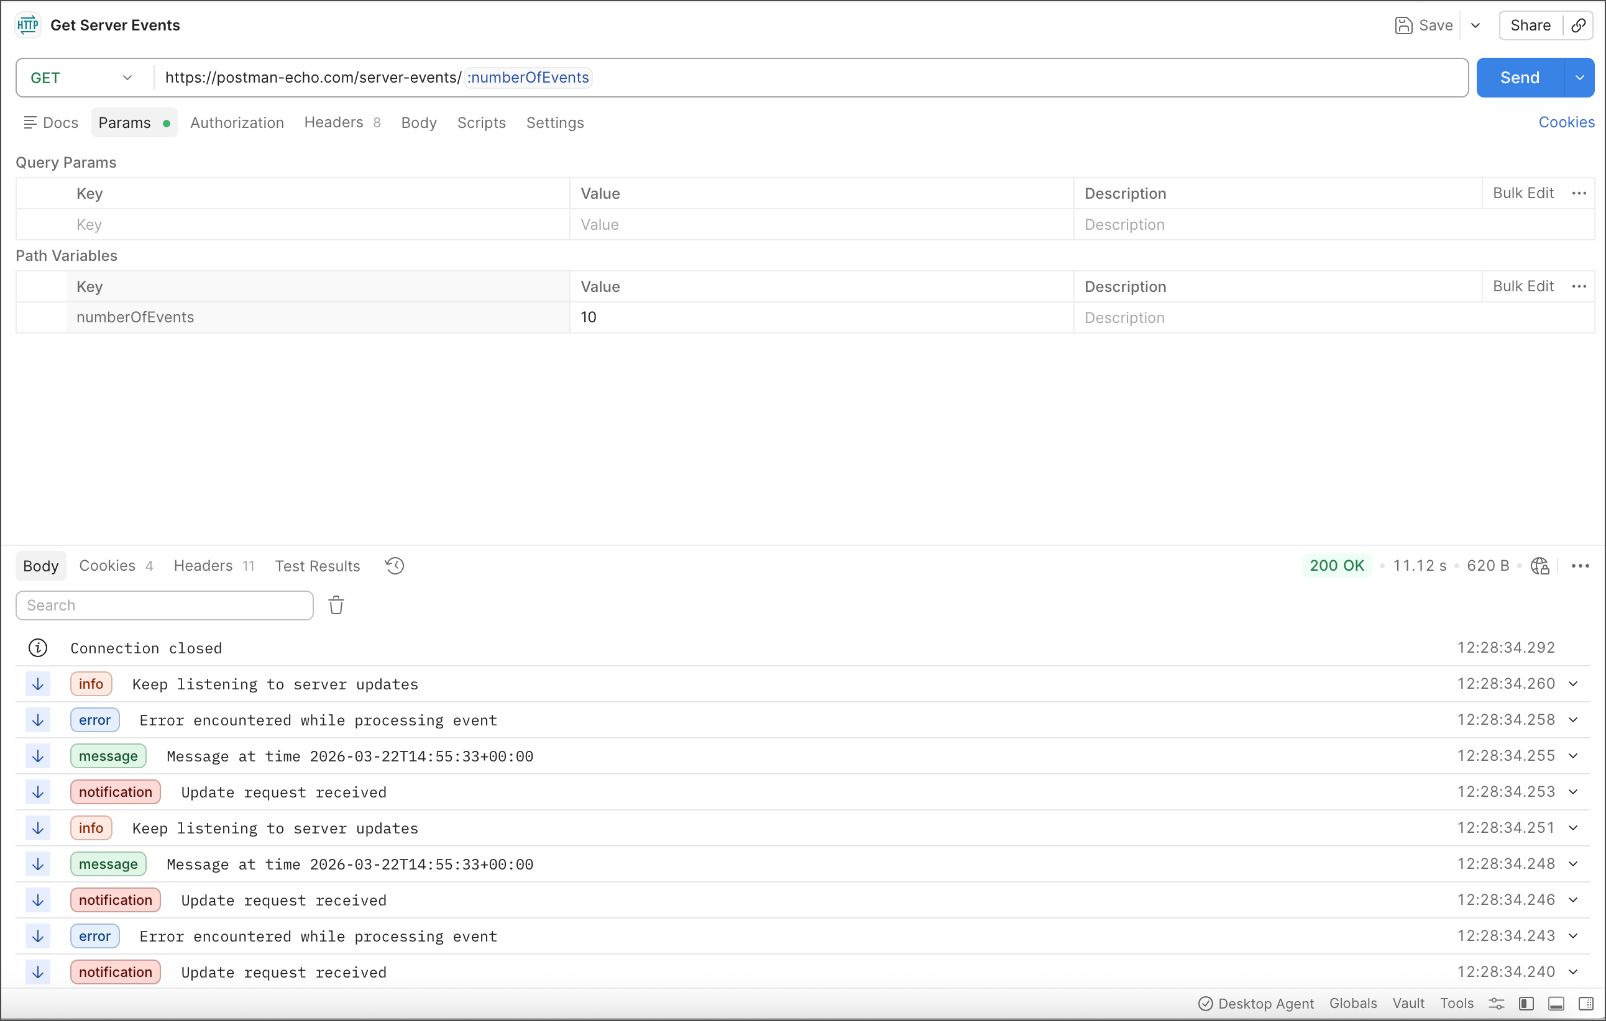Toggle the bottom console pane icon

[1556, 1003]
